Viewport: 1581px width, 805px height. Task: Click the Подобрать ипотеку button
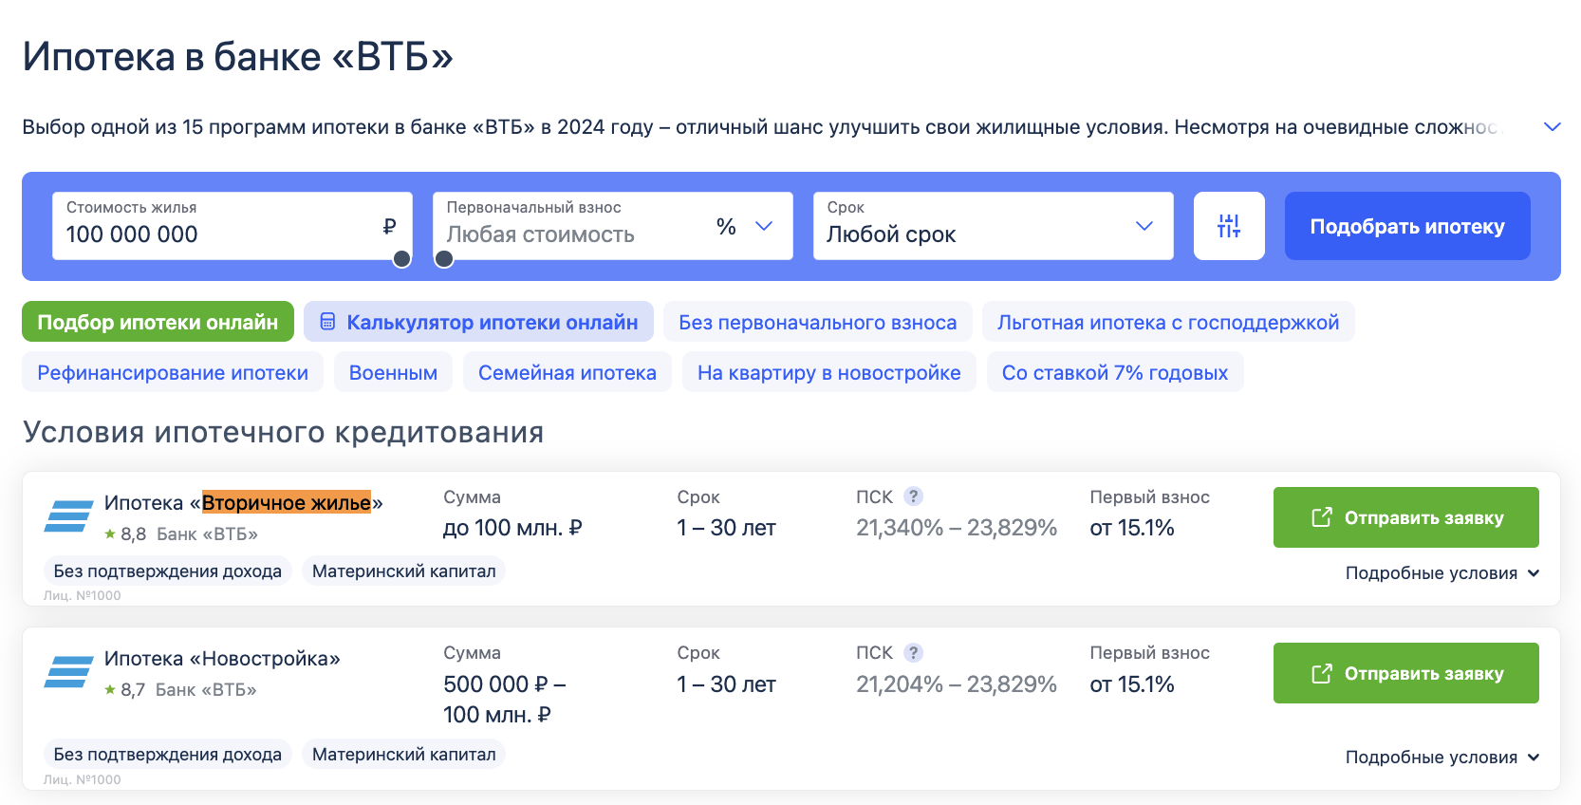[1407, 226]
